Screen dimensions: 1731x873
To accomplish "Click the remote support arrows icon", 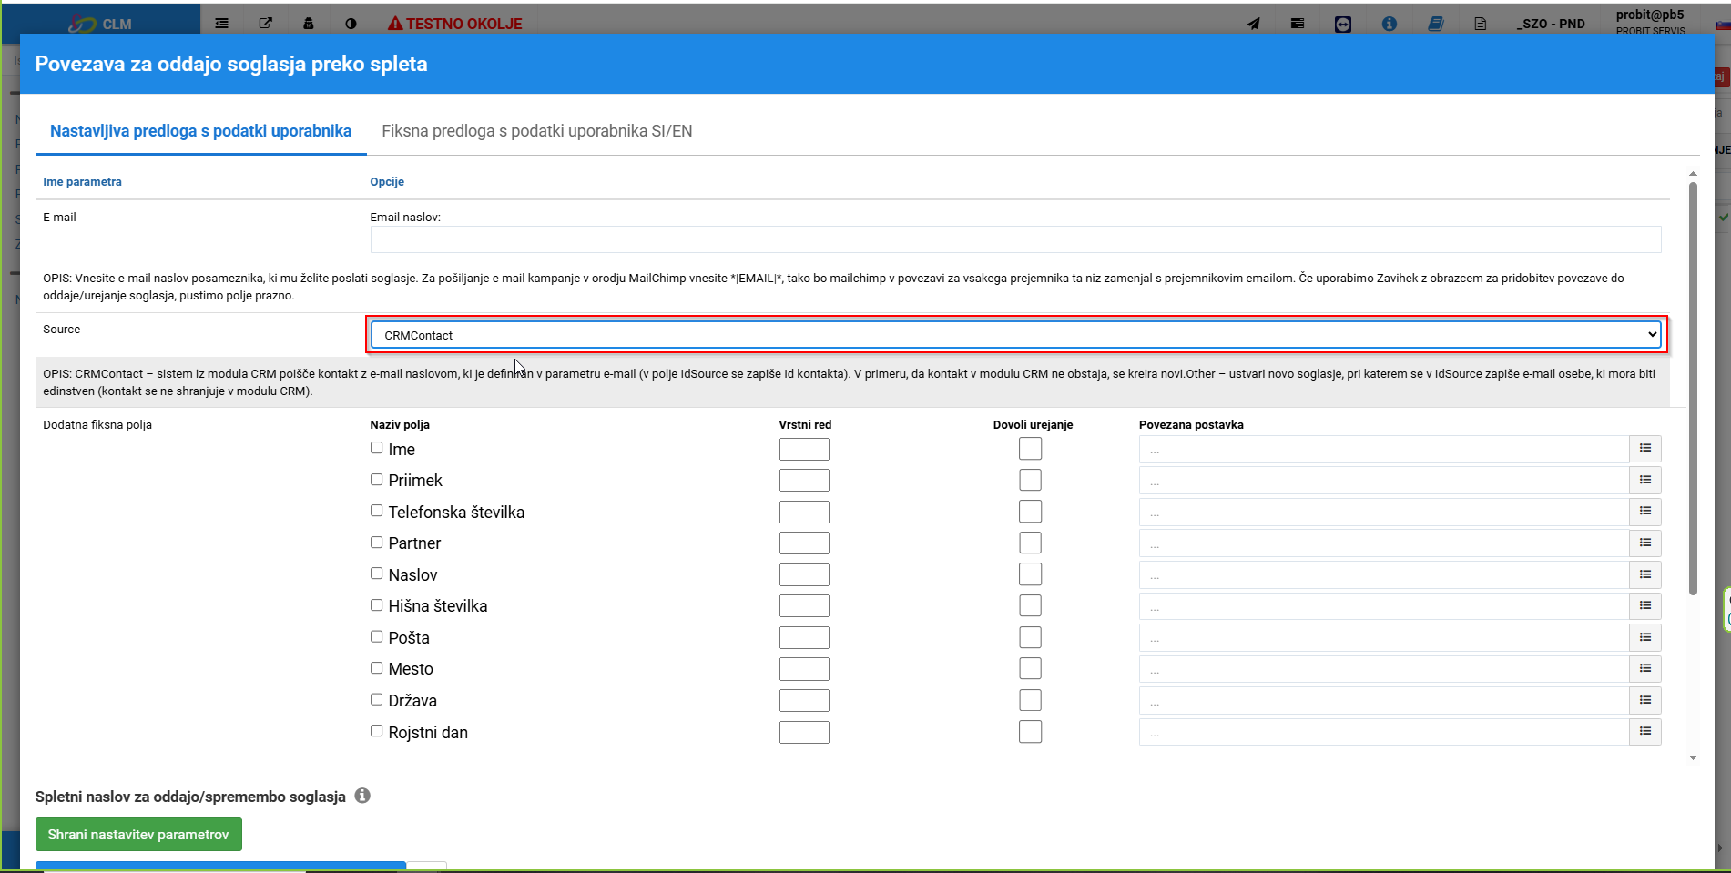I will click(1343, 25).
